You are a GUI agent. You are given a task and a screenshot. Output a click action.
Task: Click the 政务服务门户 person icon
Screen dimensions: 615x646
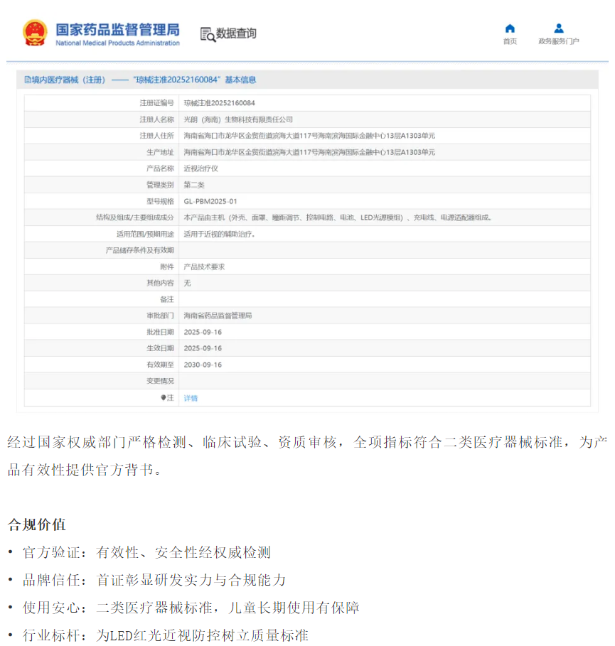coord(559,28)
